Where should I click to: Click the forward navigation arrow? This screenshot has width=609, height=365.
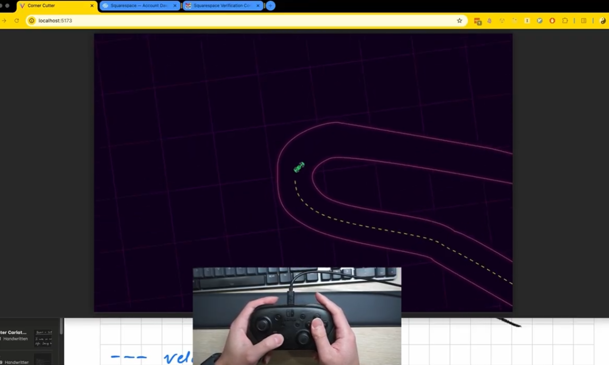[x=4, y=21]
